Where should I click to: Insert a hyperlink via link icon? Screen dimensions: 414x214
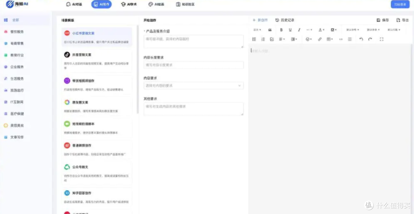(x=320, y=39)
